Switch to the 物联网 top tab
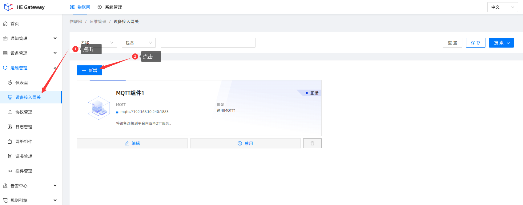523x205 pixels. pos(80,7)
